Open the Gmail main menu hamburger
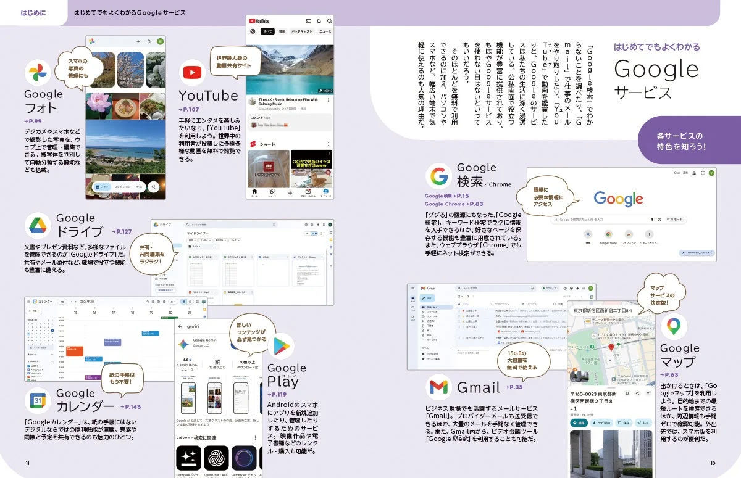 coord(412,288)
